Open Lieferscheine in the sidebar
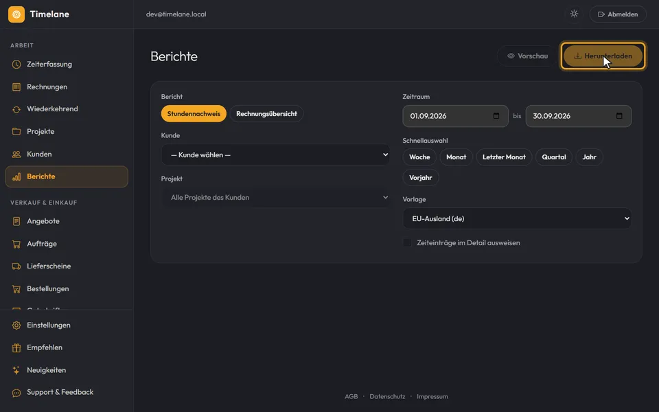Screen dimensions: 659x412 tap(67, 266)
